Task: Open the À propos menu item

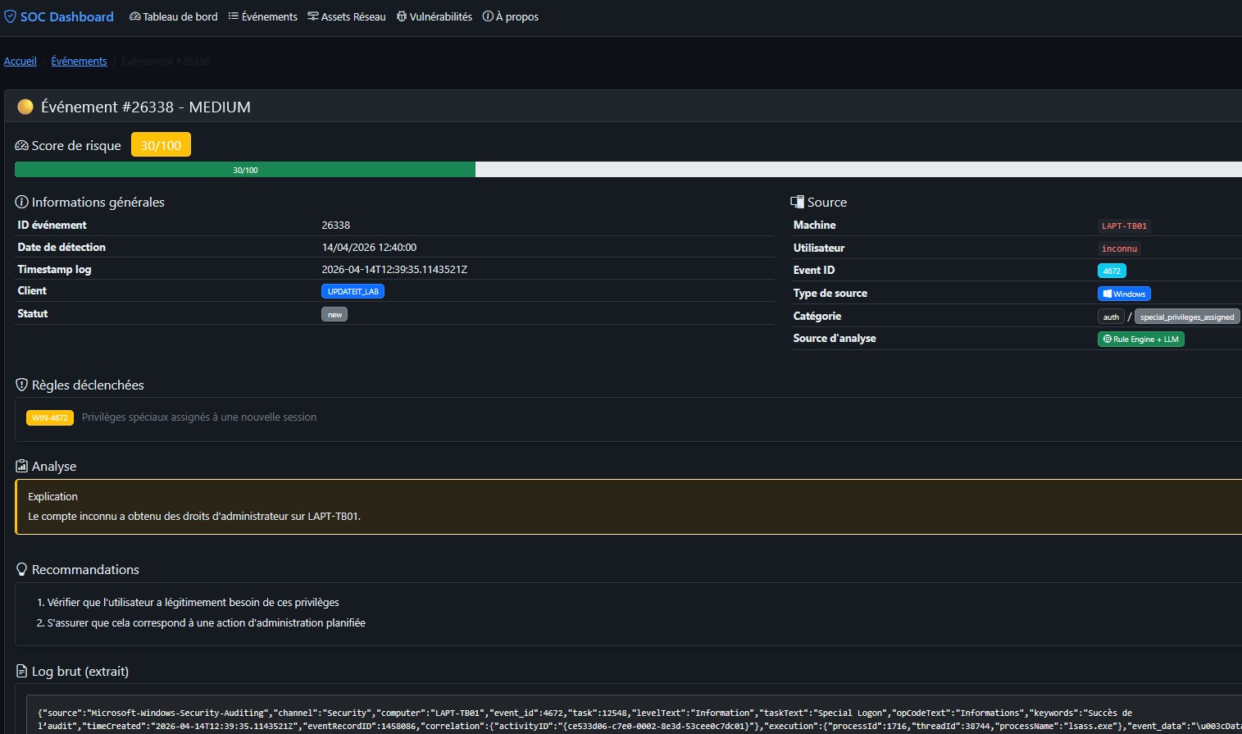Action: (x=511, y=16)
